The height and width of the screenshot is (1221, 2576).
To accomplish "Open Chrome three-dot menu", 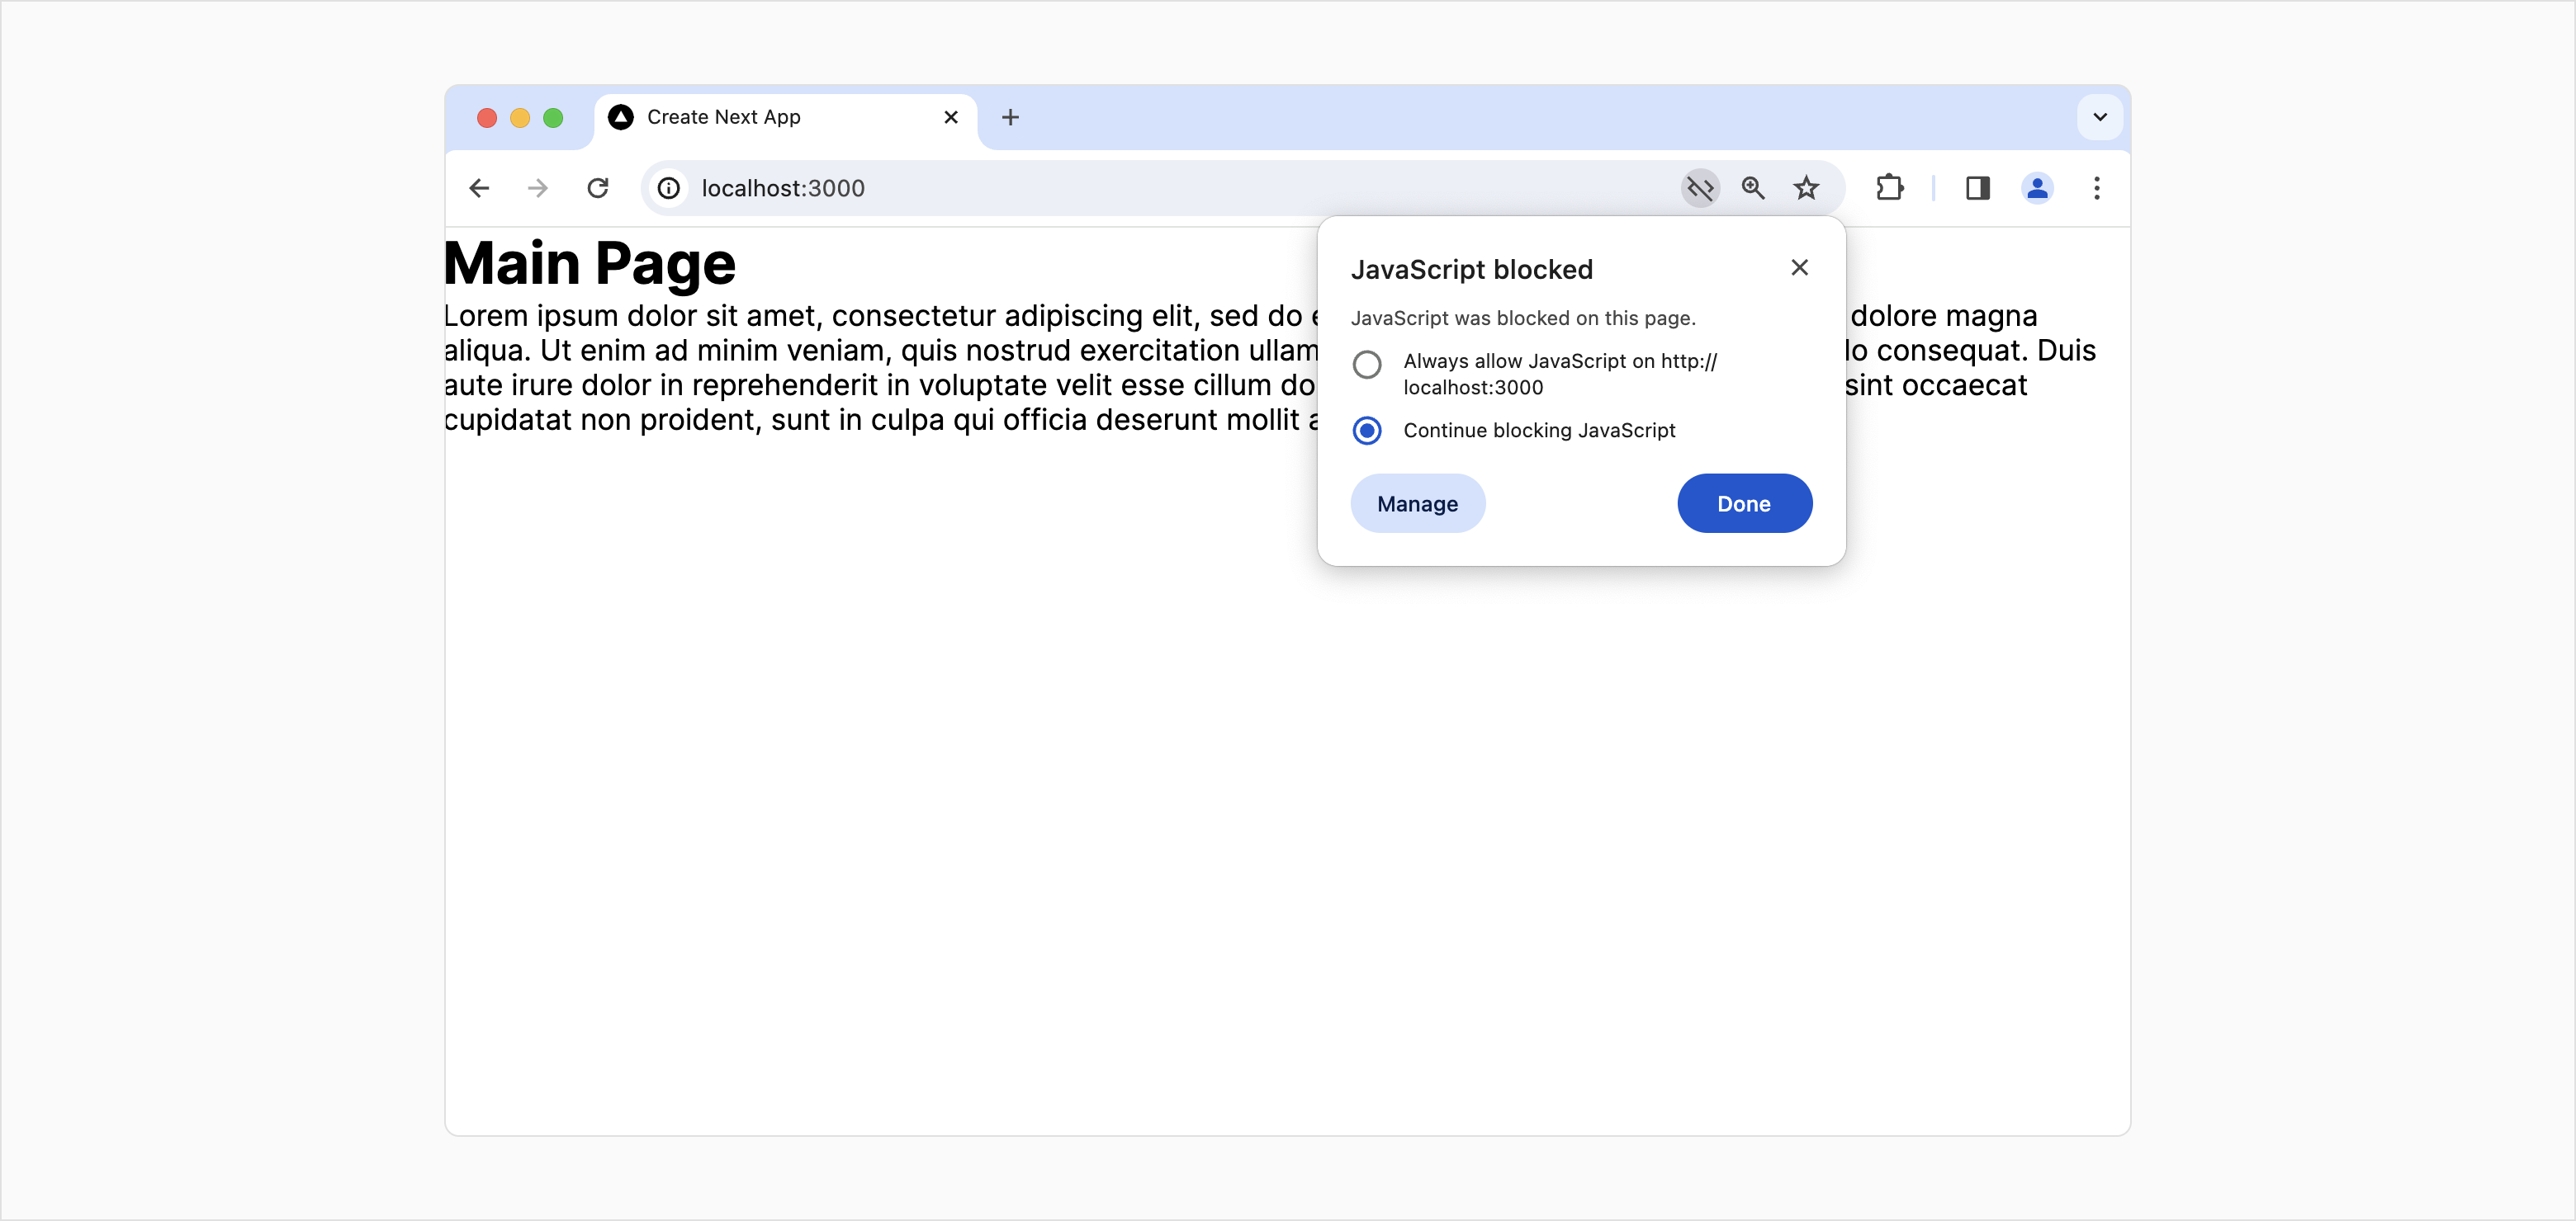I will coord(2097,188).
